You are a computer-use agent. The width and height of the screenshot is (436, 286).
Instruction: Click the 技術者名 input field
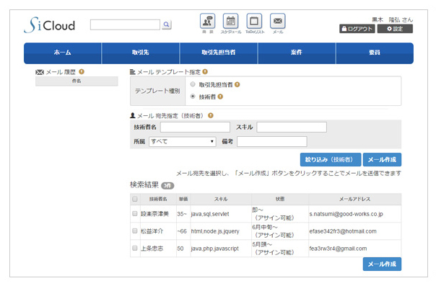(195, 127)
